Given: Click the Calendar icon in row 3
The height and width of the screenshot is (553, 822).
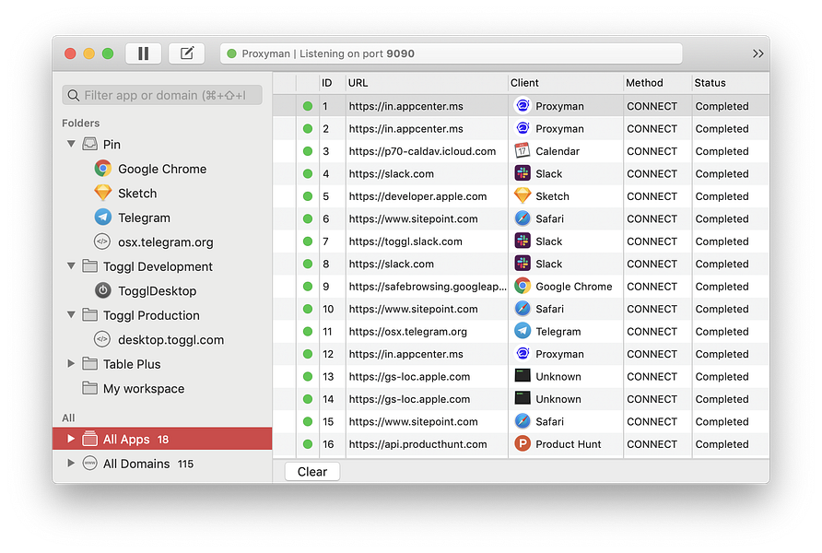Looking at the screenshot, I should pos(523,151).
